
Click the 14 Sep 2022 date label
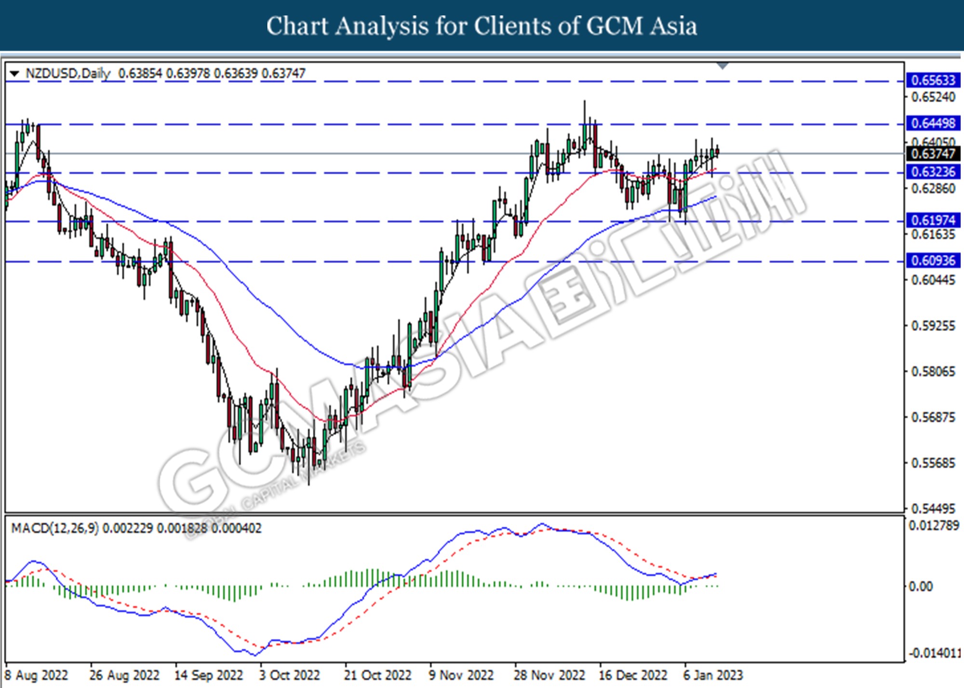(x=209, y=675)
